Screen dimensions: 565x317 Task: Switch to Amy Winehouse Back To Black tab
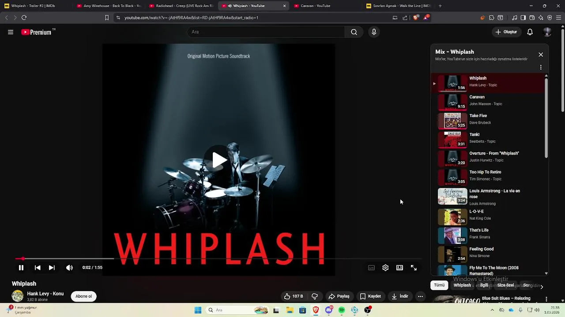click(x=108, y=6)
